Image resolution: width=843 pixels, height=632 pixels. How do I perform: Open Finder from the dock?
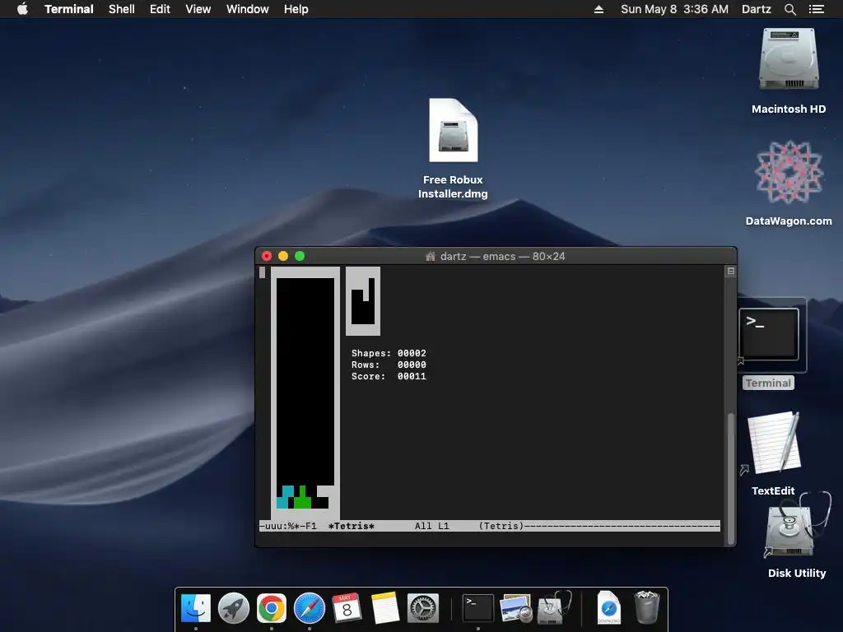[x=196, y=608]
